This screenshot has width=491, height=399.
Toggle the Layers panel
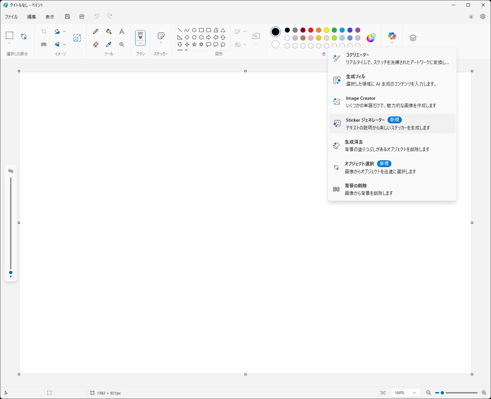point(413,38)
